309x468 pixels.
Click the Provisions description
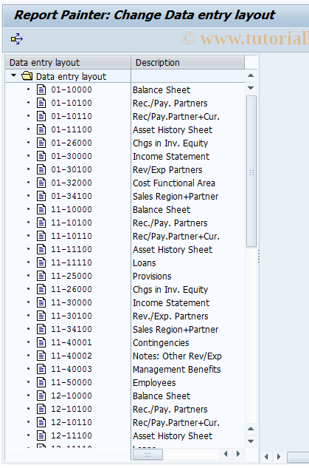(152, 277)
